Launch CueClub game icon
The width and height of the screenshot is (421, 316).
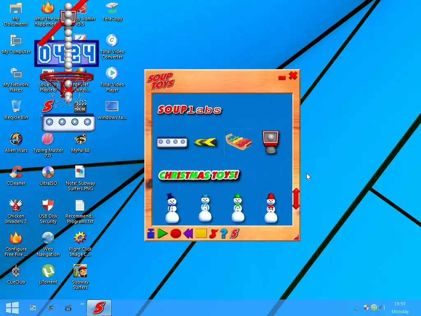coord(16,274)
